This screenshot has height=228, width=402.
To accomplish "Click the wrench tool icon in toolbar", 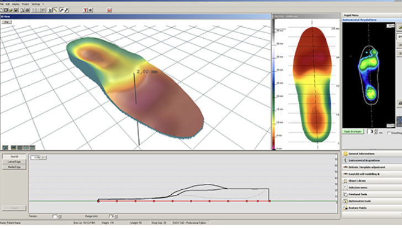I will point(66,10).
